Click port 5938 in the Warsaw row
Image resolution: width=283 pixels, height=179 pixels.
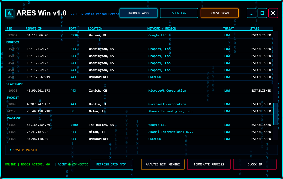(x=74, y=35)
